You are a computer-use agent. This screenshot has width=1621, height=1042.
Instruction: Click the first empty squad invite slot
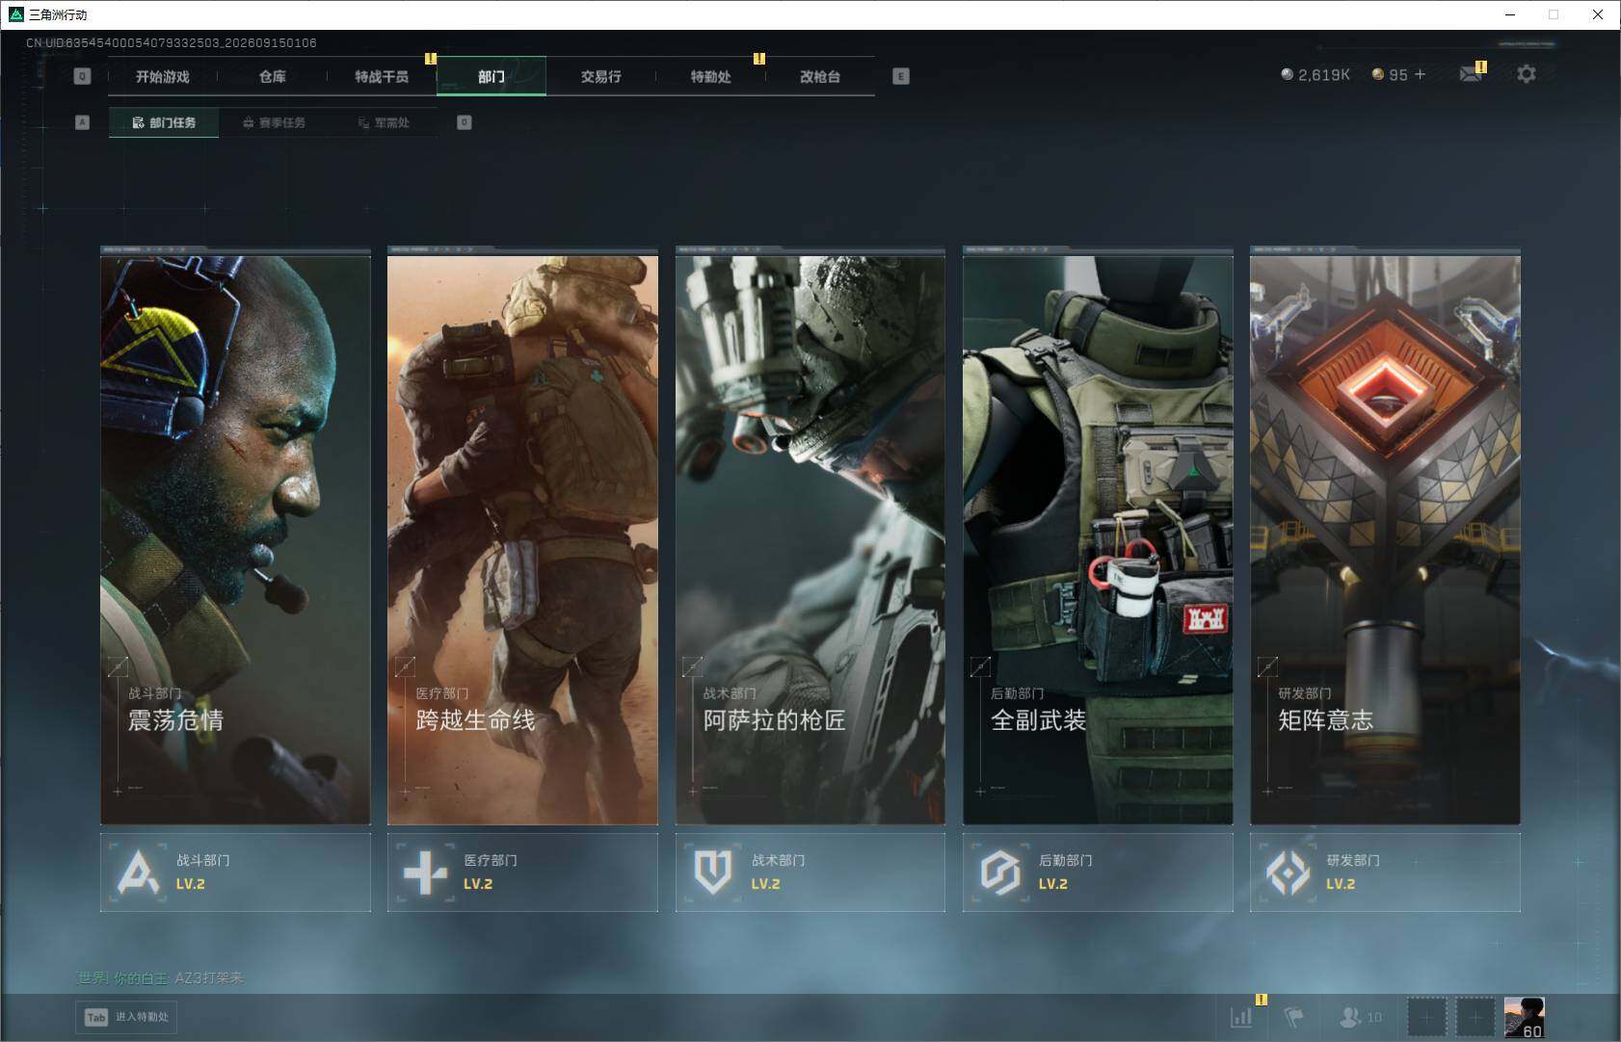1426,1017
